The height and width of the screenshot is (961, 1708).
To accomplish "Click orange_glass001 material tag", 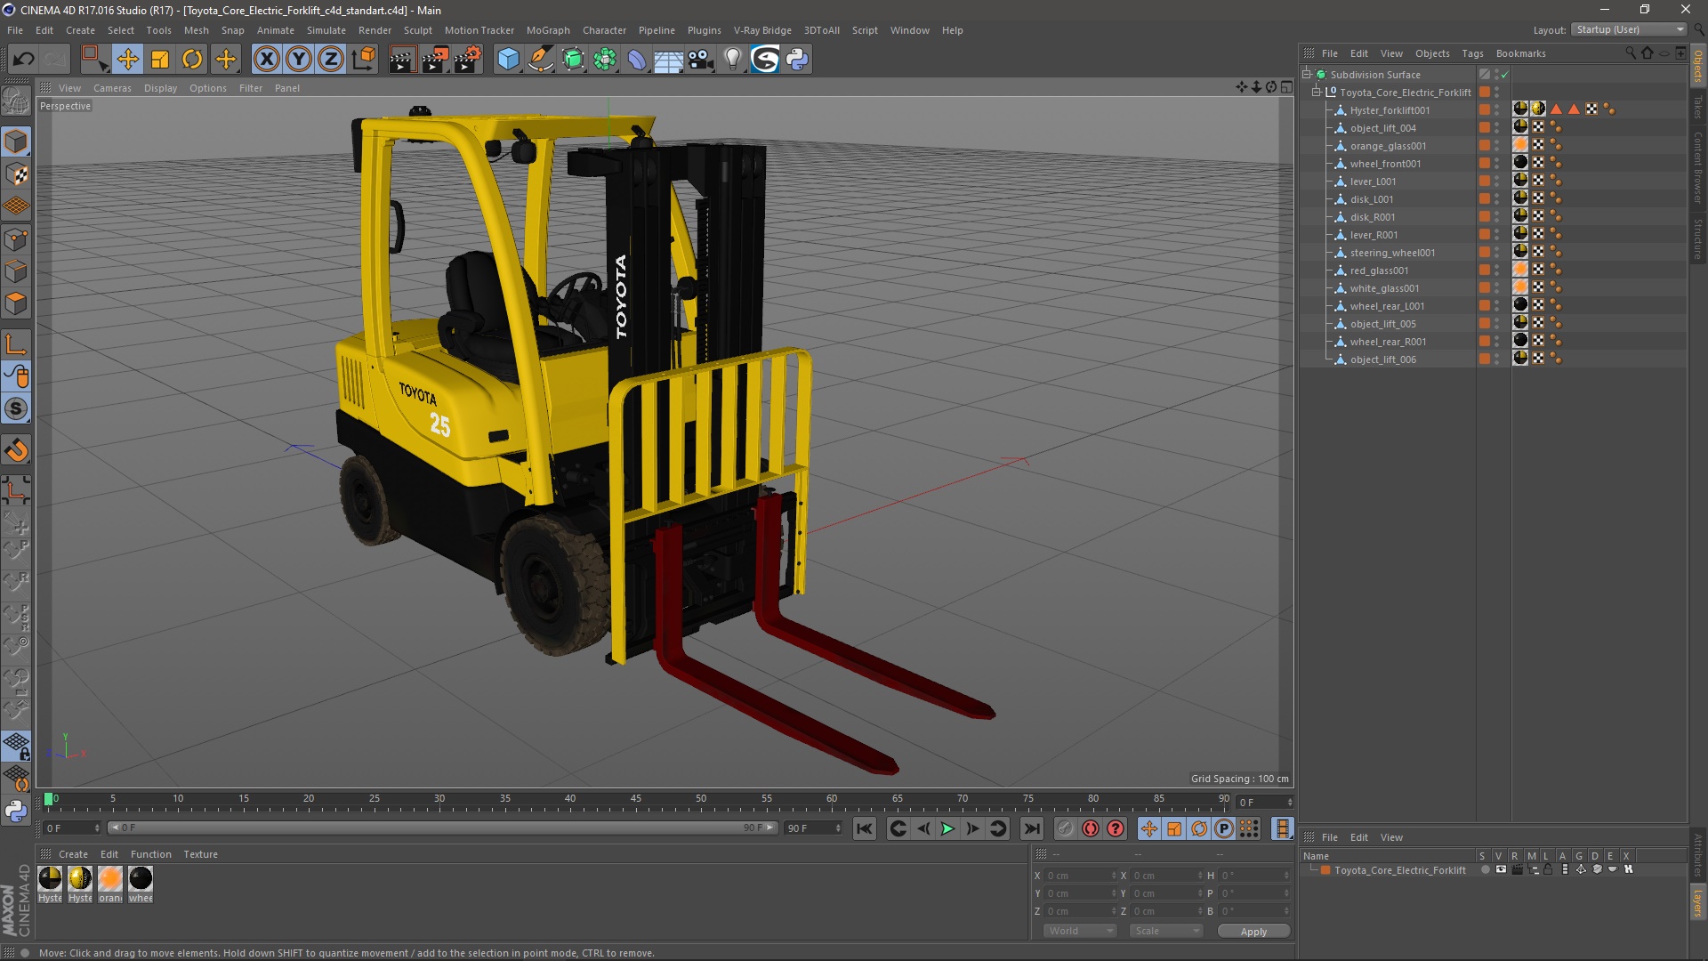I will coord(1520,144).
